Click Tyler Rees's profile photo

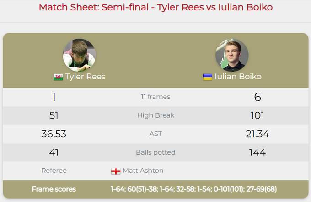pyautogui.click(x=79, y=55)
